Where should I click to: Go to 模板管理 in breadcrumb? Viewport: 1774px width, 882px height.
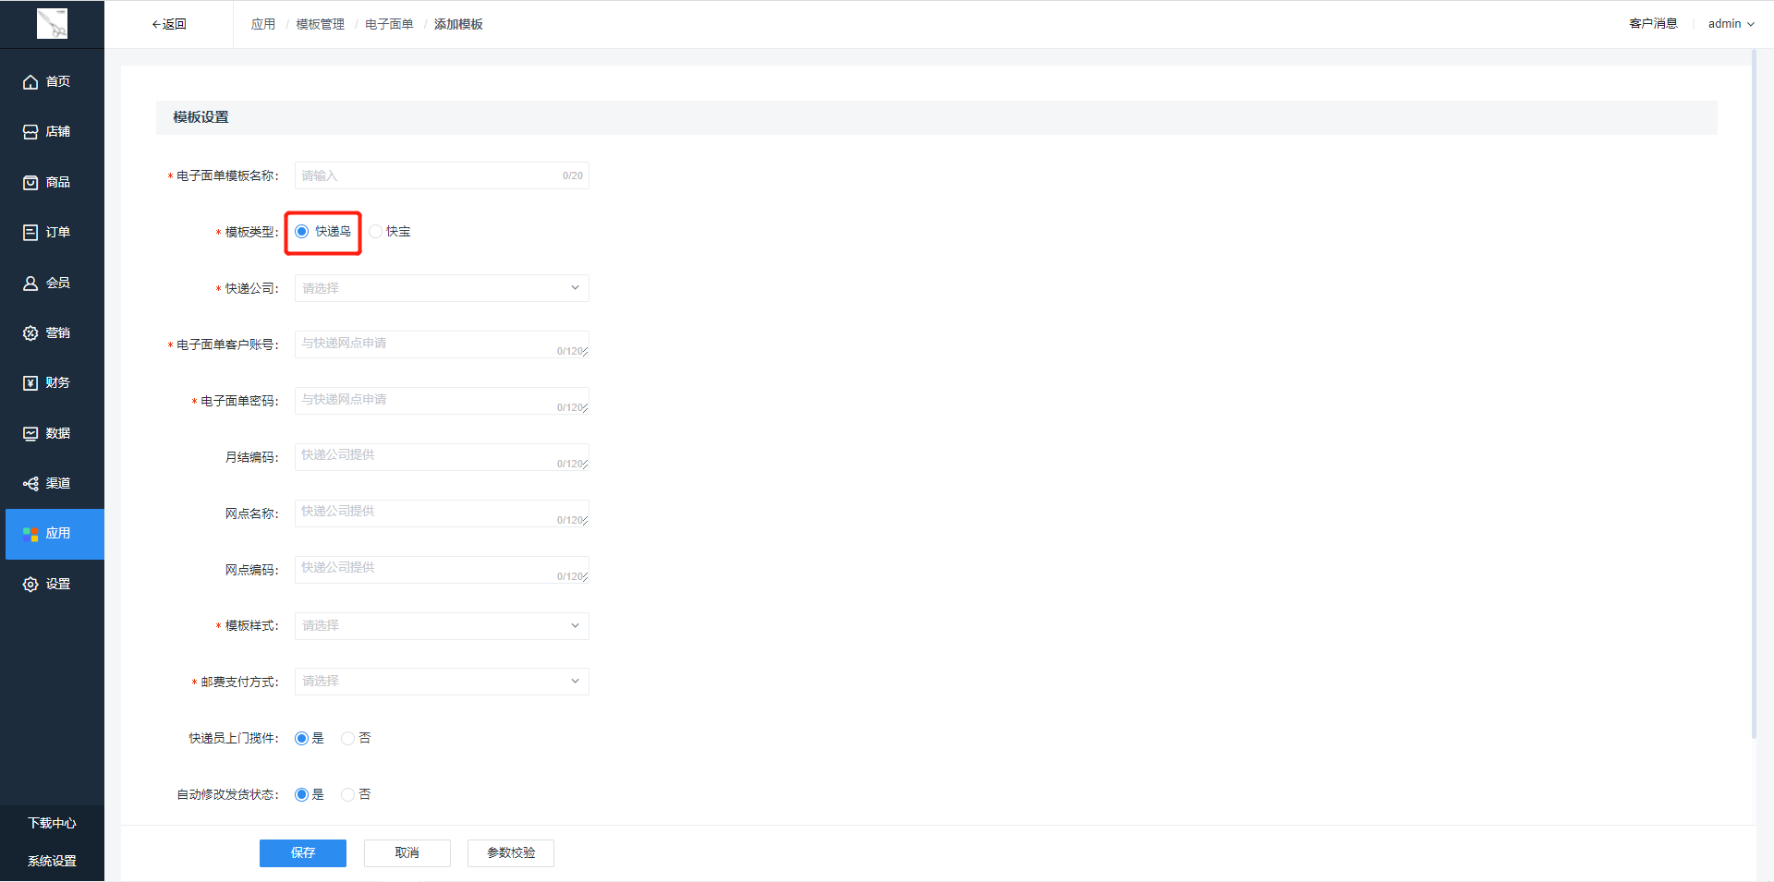coord(320,24)
